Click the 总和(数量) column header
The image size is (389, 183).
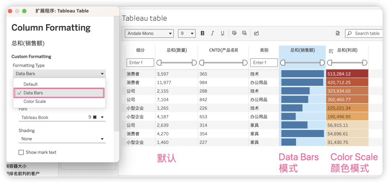[x=176, y=51]
